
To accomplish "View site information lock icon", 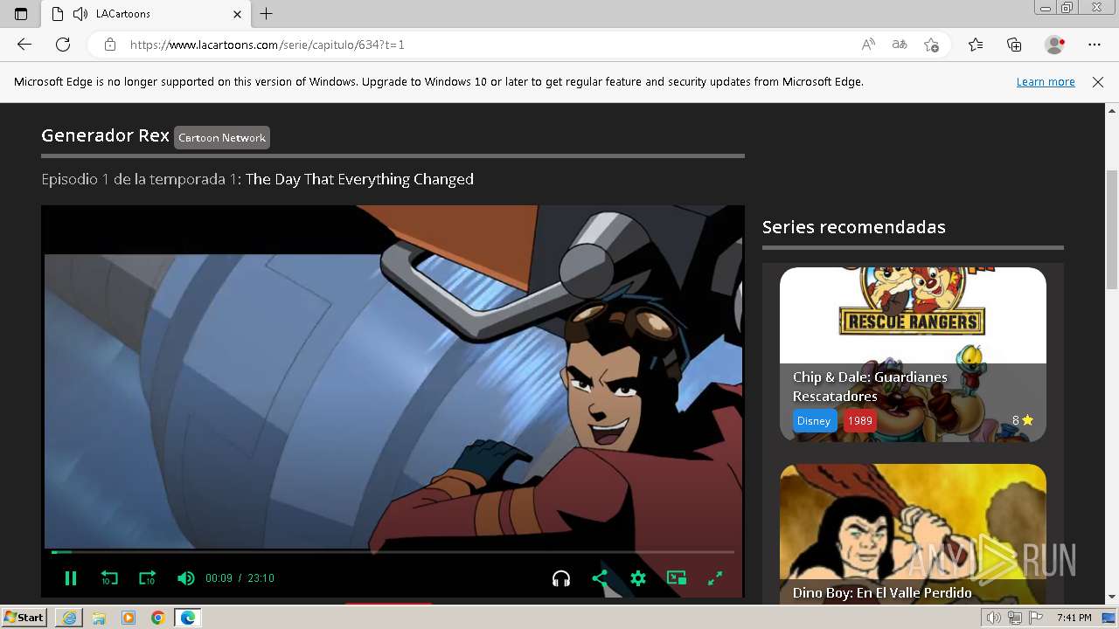I will 110,45.
